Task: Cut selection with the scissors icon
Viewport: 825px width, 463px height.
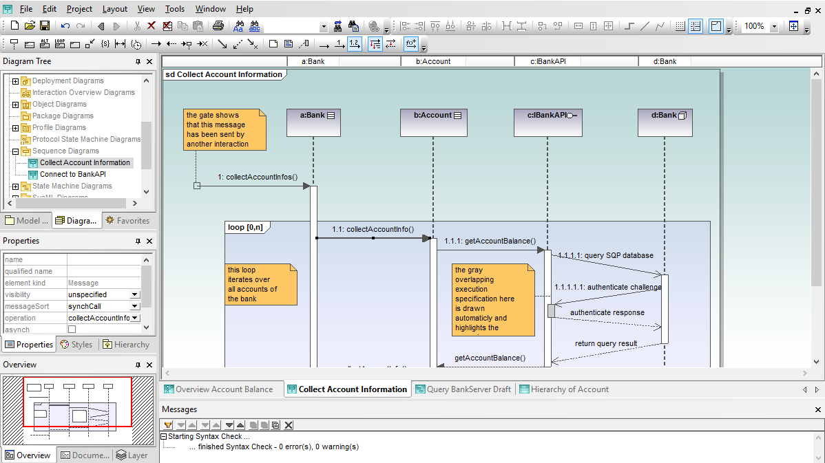Action: tap(137, 25)
